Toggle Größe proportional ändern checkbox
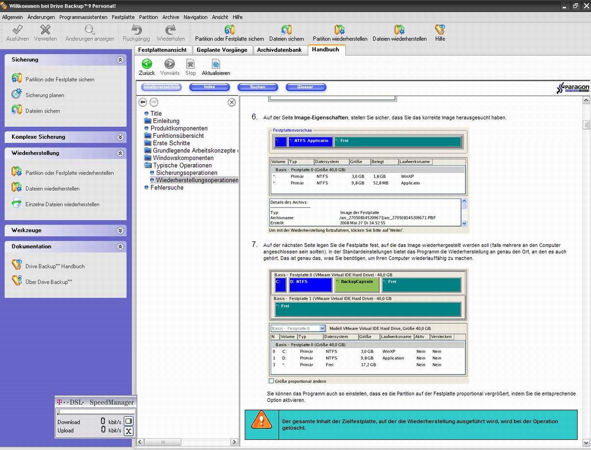 click(271, 381)
